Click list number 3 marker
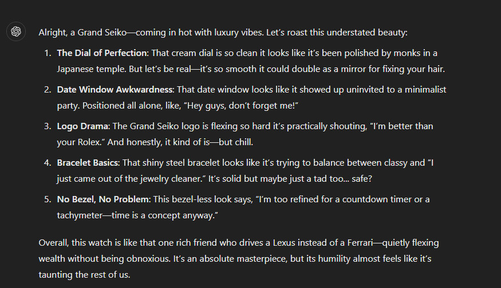Viewport: 501px width, 288px height. pyautogui.click(x=48, y=126)
